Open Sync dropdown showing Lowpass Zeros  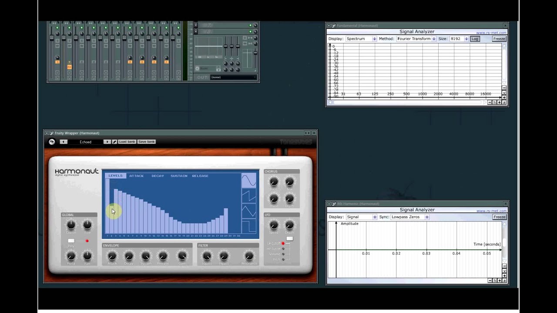(410, 217)
